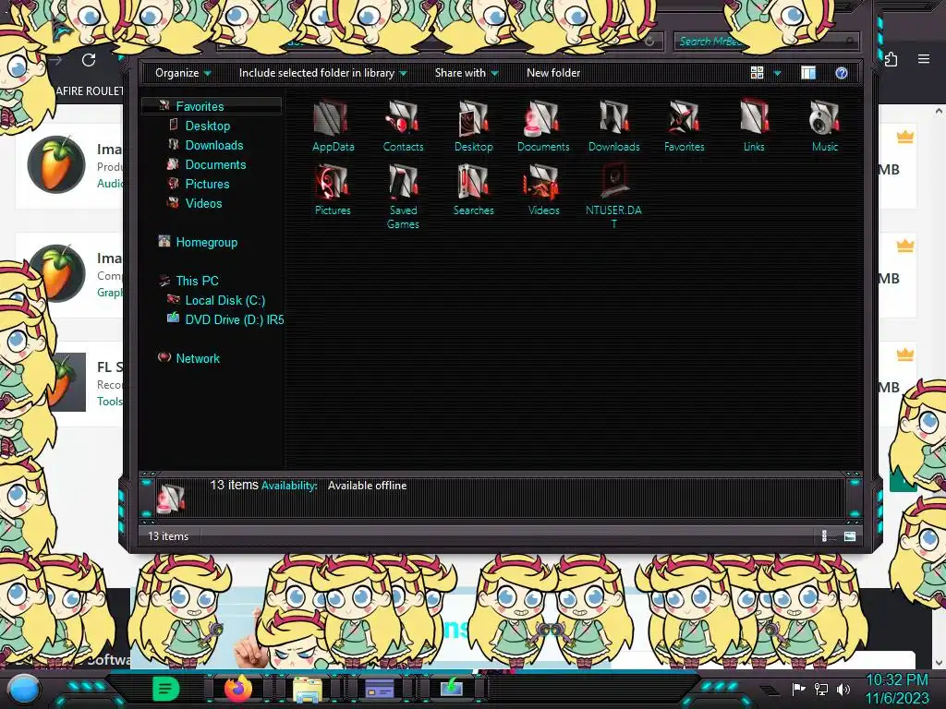Open the download installer taskbar icon

[x=451, y=688]
